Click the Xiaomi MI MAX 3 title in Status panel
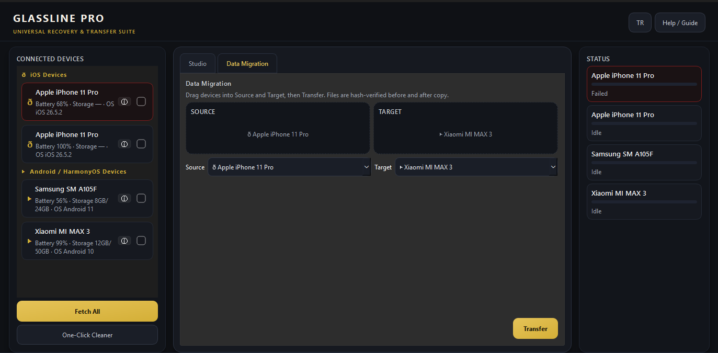 [x=619, y=193]
